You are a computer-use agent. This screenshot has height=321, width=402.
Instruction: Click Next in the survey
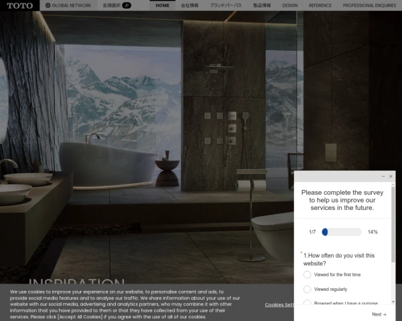pos(379,314)
